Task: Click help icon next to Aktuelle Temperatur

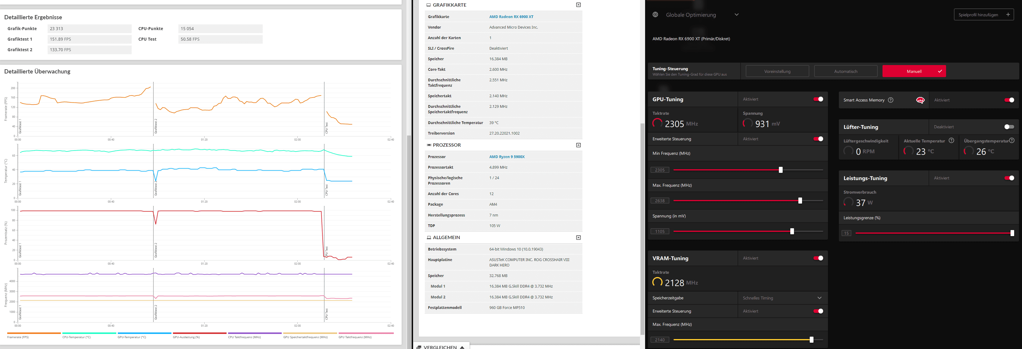Action: point(951,140)
